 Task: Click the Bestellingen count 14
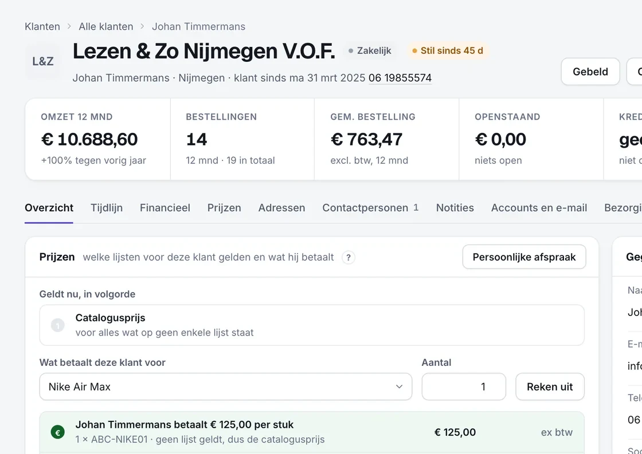click(x=197, y=140)
